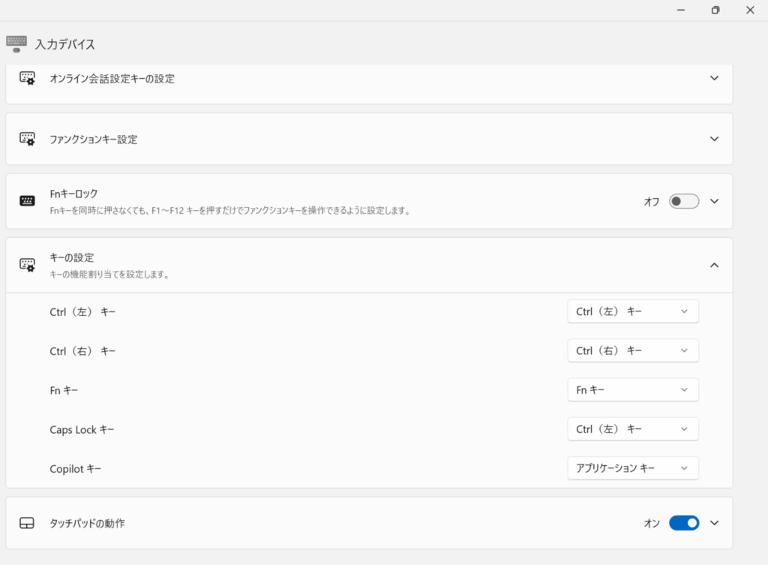Open the Ctrl（左）キー assignment dropdown
768x565 pixels.
632,311
